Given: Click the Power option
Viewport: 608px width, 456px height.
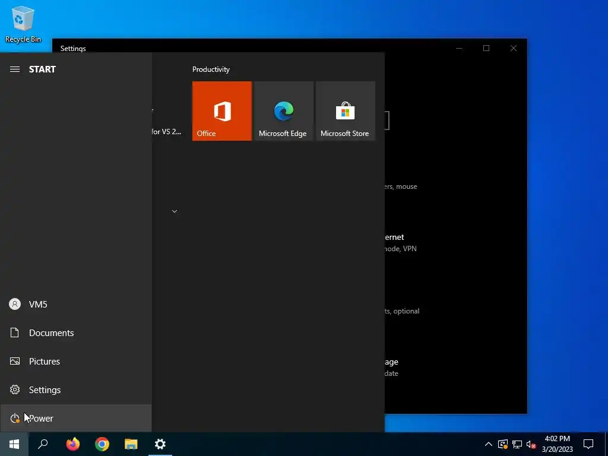Looking at the screenshot, I should tap(75, 418).
